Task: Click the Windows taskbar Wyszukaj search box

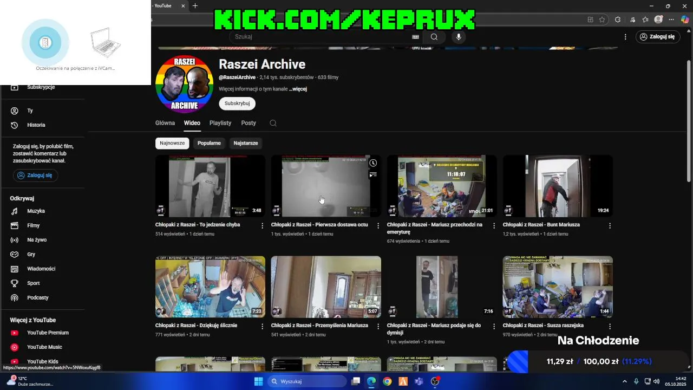Action: (x=307, y=381)
